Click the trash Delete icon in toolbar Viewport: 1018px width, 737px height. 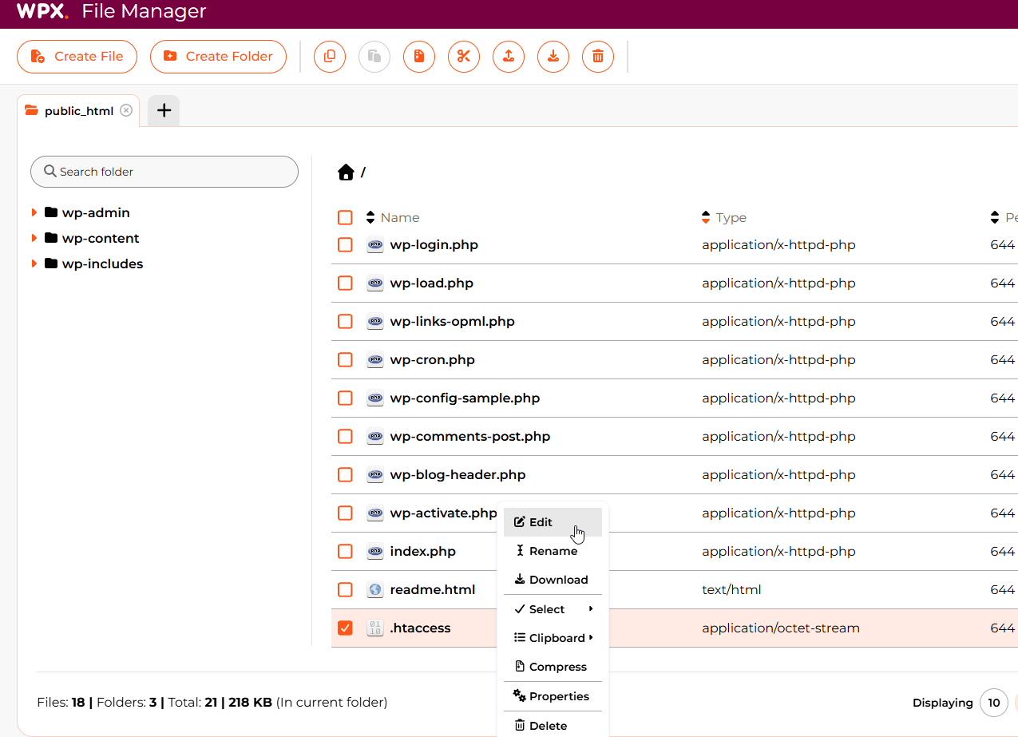click(x=598, y=57)
